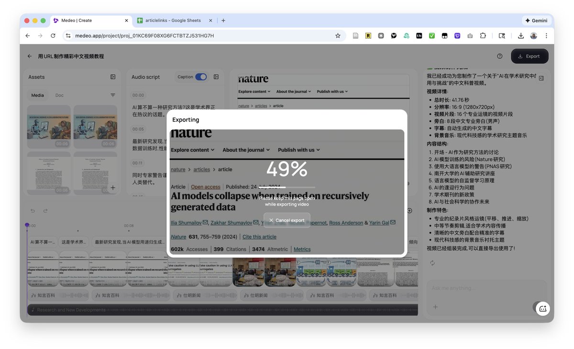Click the browser forward arrow
The height and width of the screenshot is (349, 574).
(40, 36)
